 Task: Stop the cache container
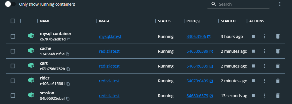(x=253, y=51)
